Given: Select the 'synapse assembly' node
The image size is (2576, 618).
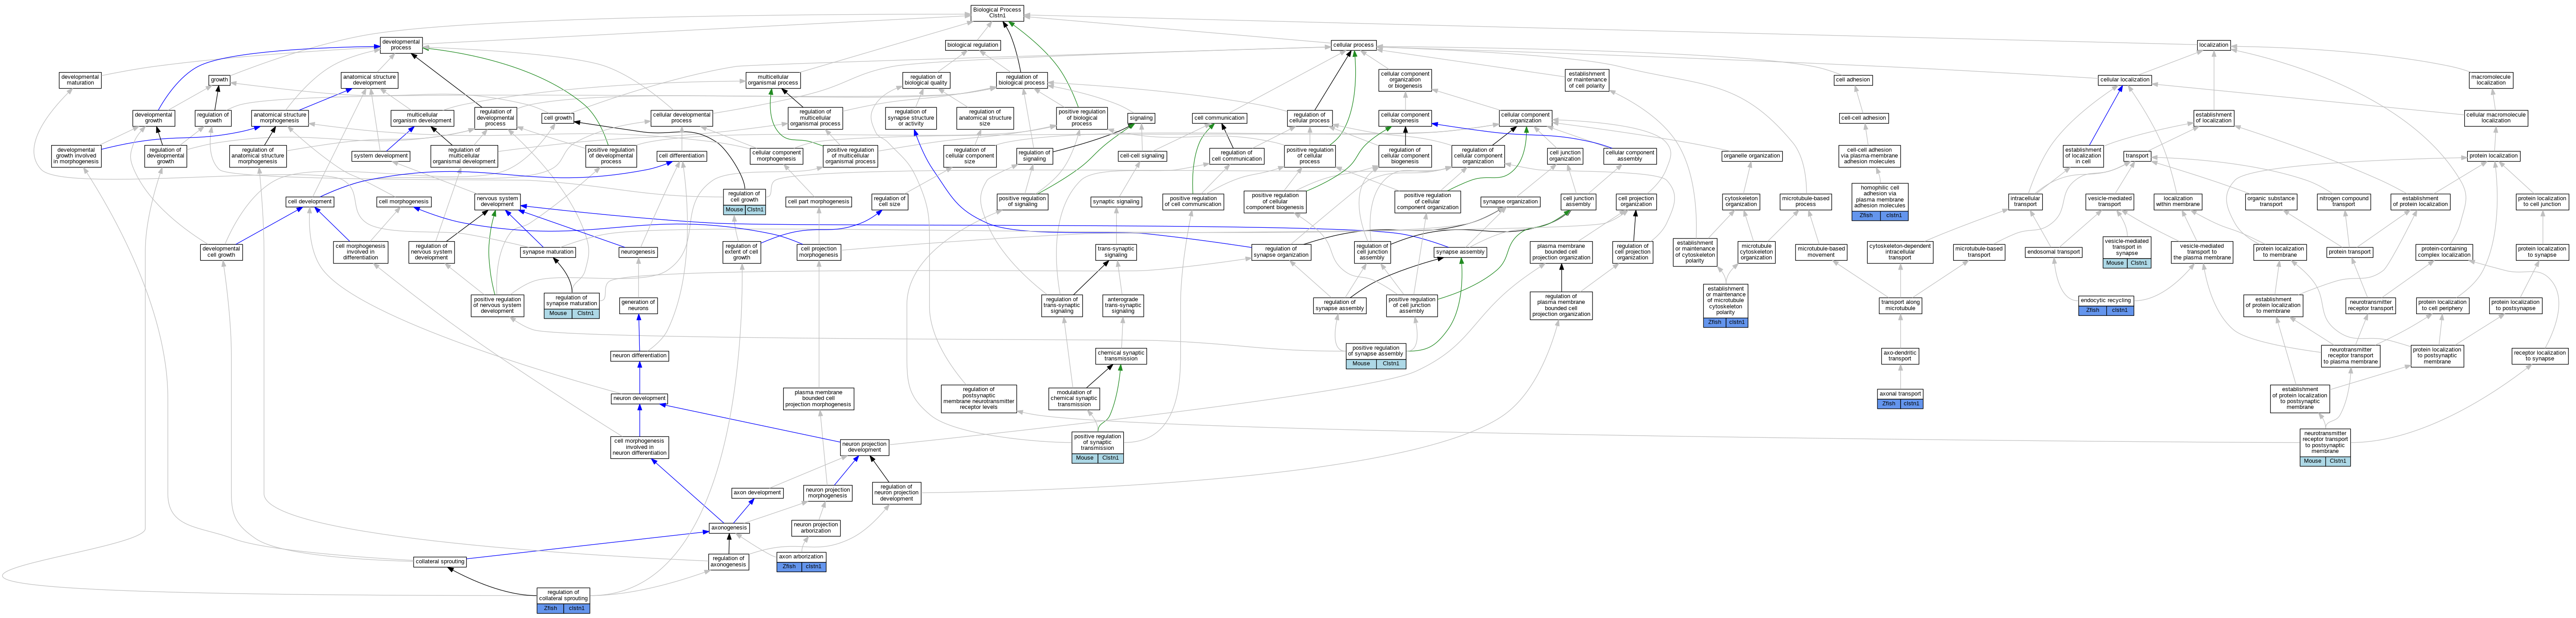Looking at the screenshot, I should [1460, 252].
